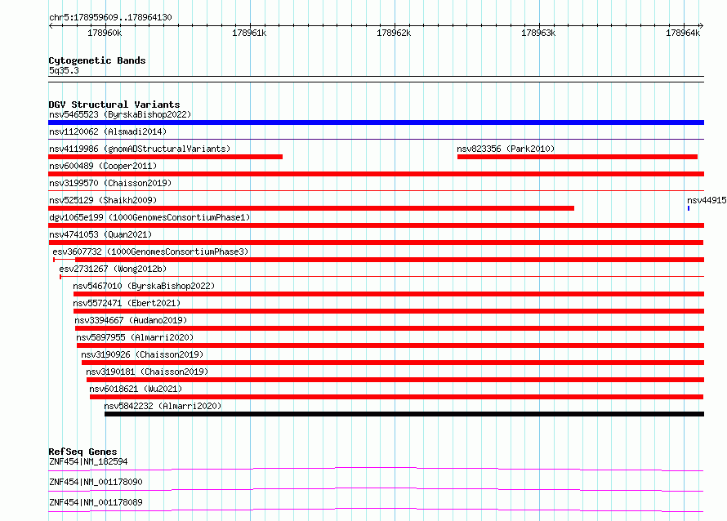
Task: Click the nsv525129 red variant bar
Action: pos(311,208)
